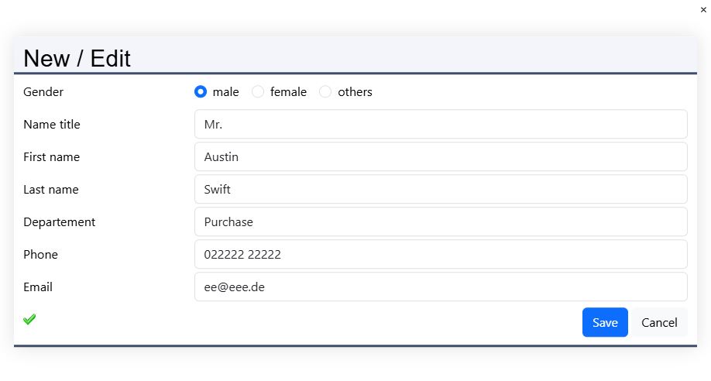Focus the Name title field containing Mr.
This screenshot has width=711, height=381.
(440, 124)
